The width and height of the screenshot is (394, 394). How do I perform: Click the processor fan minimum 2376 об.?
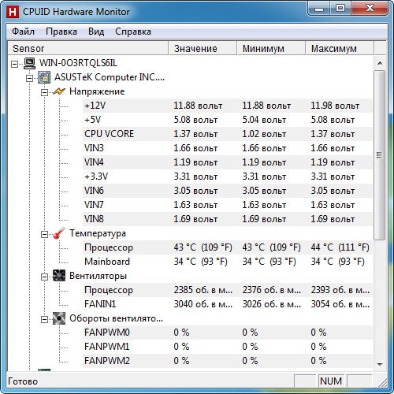(272, 290)
